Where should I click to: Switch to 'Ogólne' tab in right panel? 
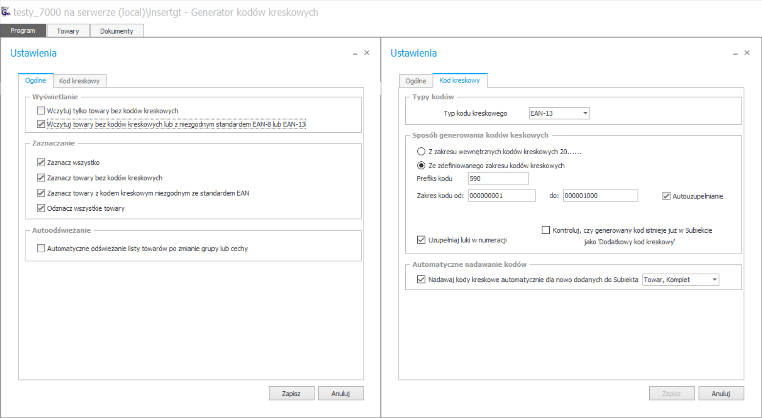[x=416, y=81]
